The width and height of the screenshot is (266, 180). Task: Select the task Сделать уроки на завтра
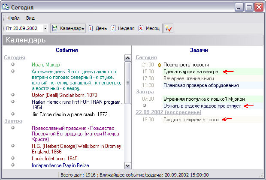[190, 72]
